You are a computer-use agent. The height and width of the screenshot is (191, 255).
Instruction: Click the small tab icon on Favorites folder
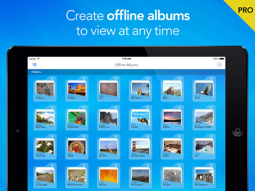[x=52, y=136]
